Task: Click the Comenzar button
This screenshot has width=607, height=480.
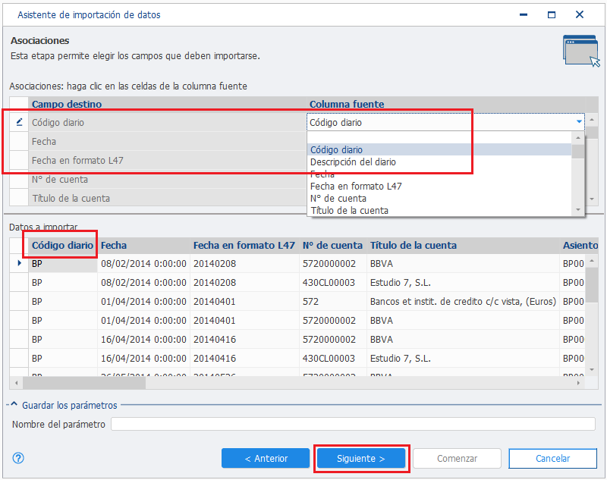Action: pos(457,458)
